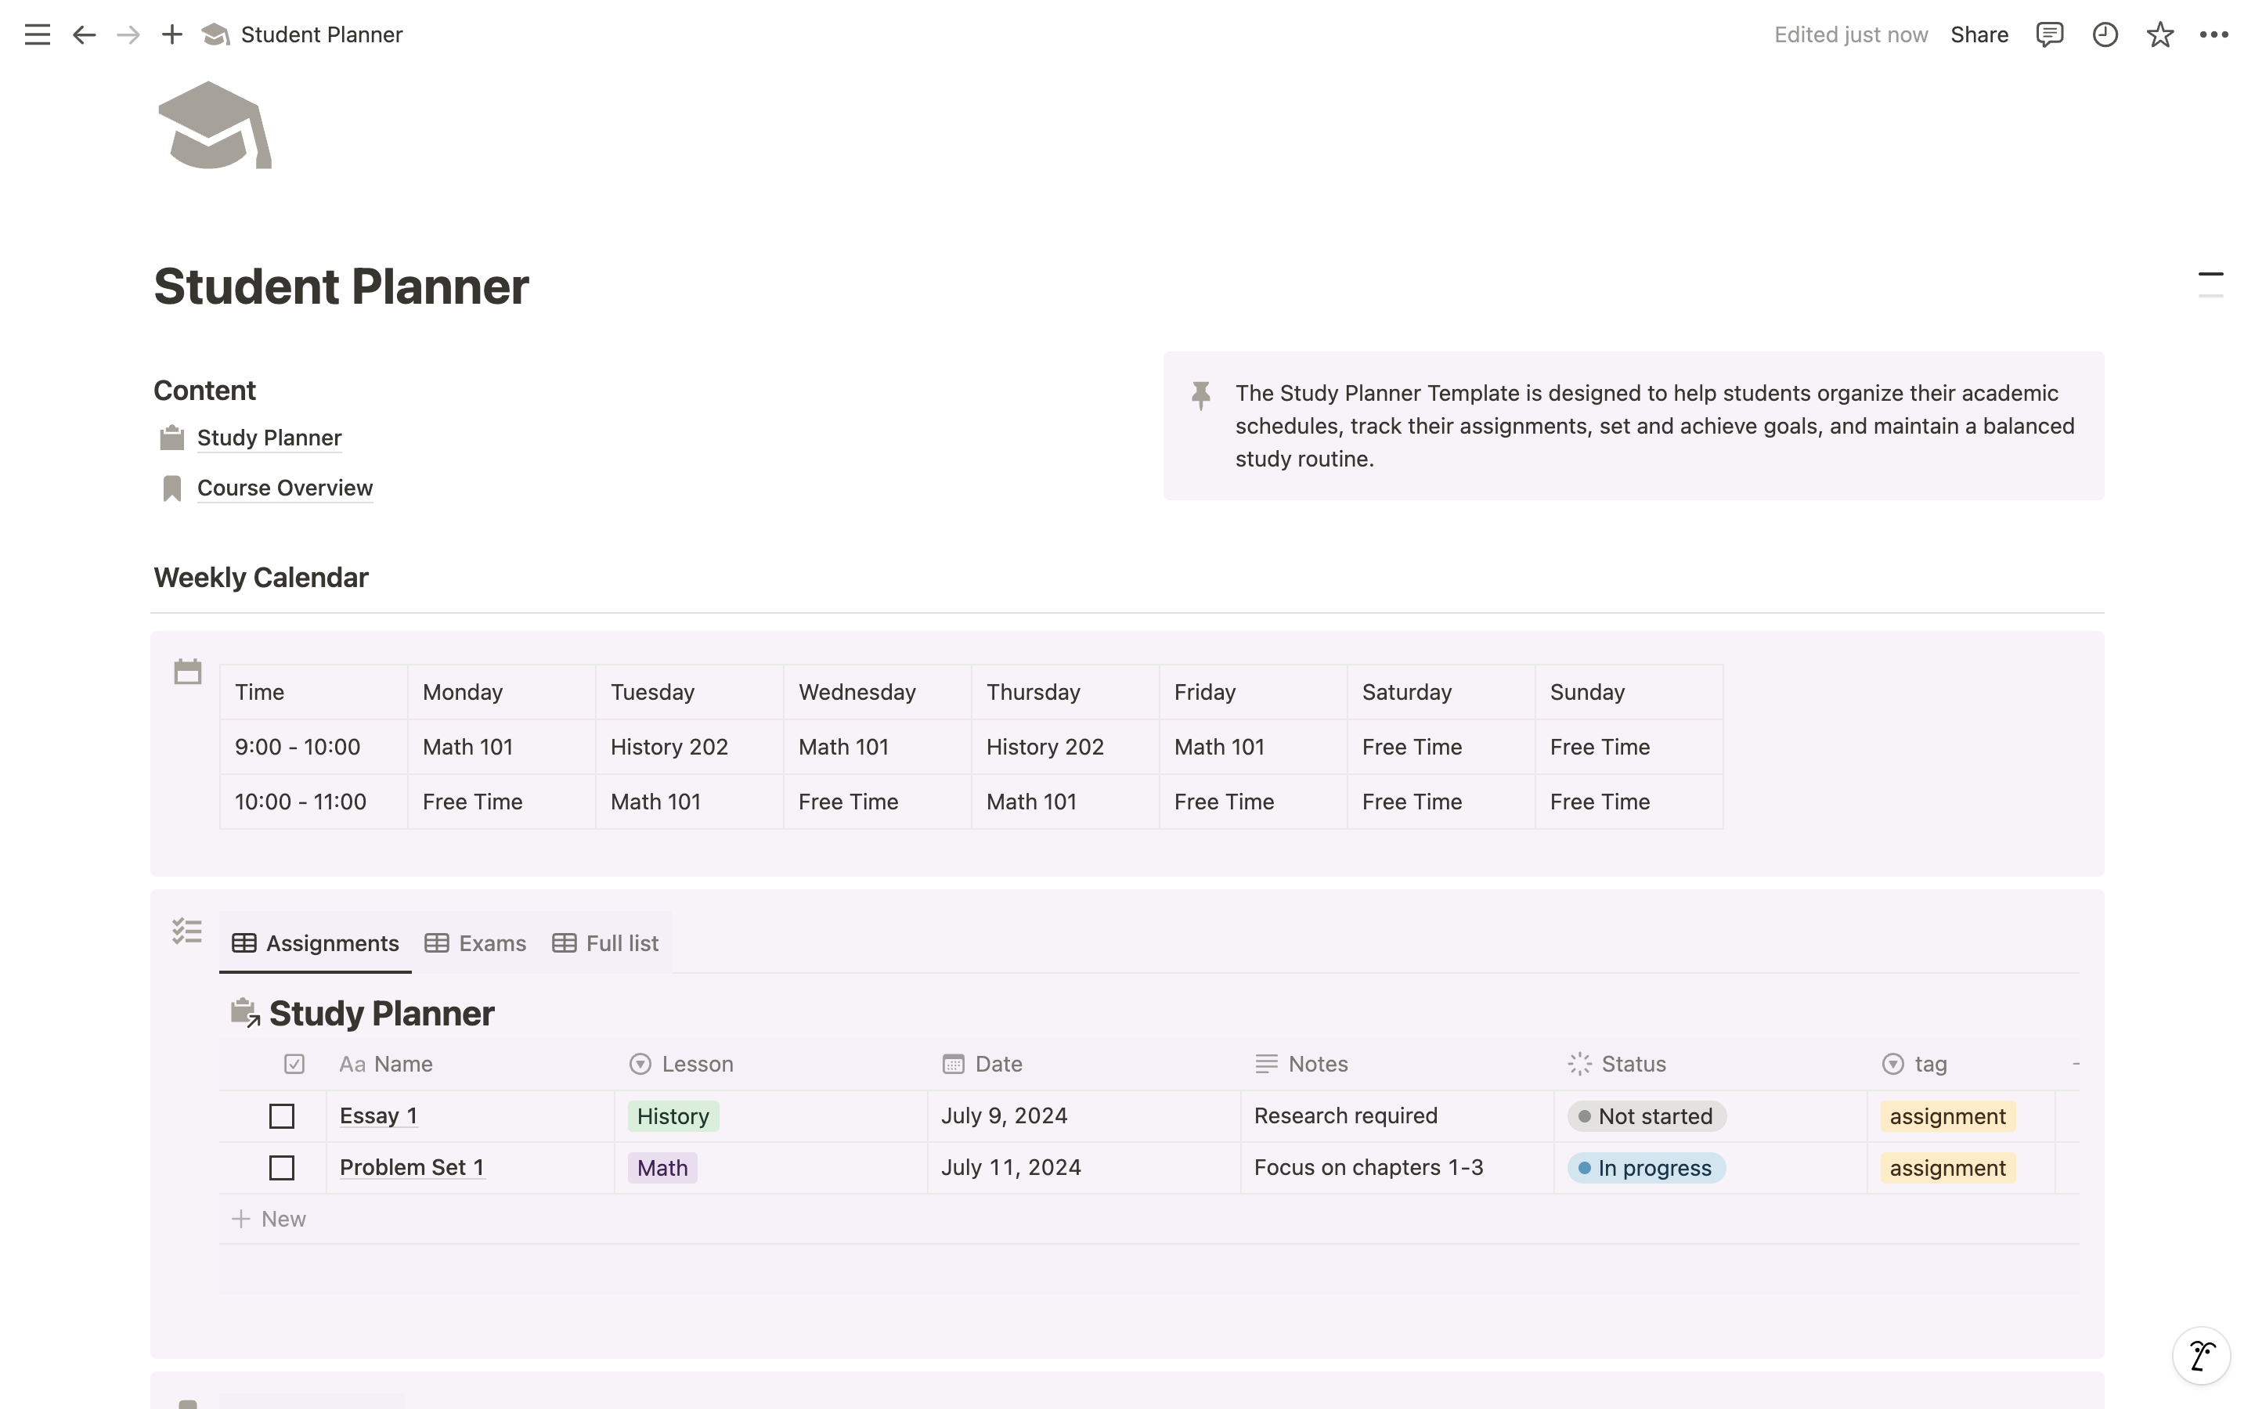The height and width of the screenshot is (1409, 2255).
Task: Click the graduation cap page icon
Action: pyautogui.click(x=215, y=126)
